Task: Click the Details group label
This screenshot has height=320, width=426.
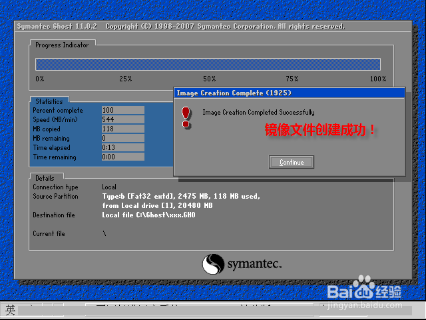Action: point(45,178)
